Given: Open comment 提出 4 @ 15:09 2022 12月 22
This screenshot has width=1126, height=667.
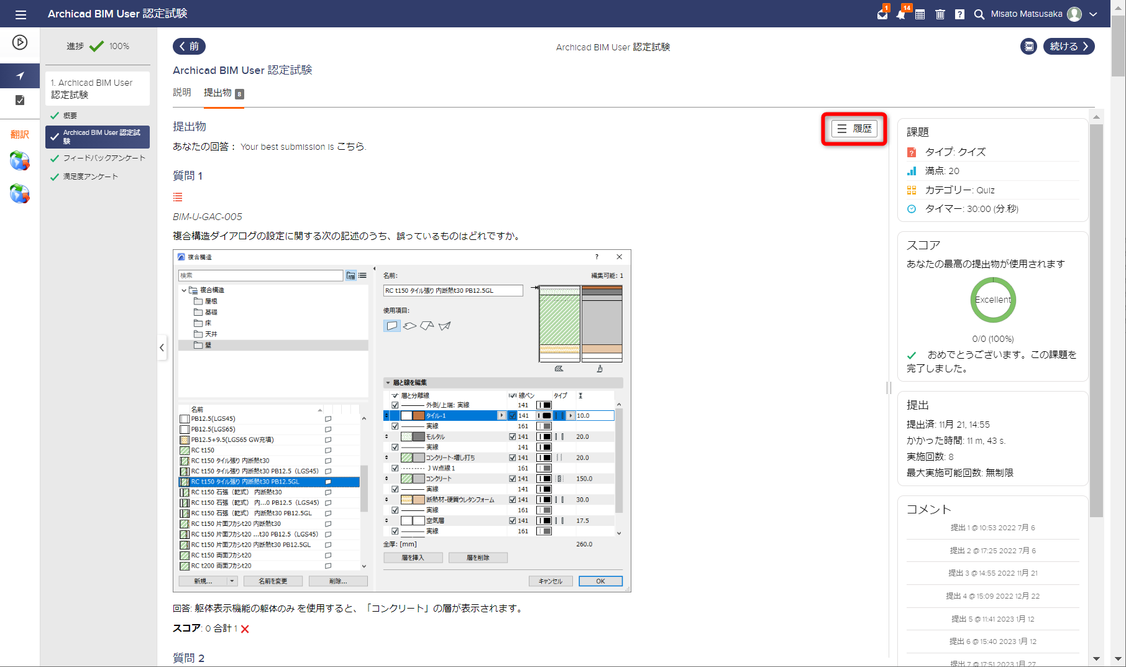Looking at the screenshot, I should pyautogui.click(x=992, y=596).
